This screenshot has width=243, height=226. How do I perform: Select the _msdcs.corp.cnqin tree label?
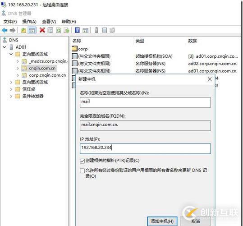pyautogui.click(x=49, y=61)
